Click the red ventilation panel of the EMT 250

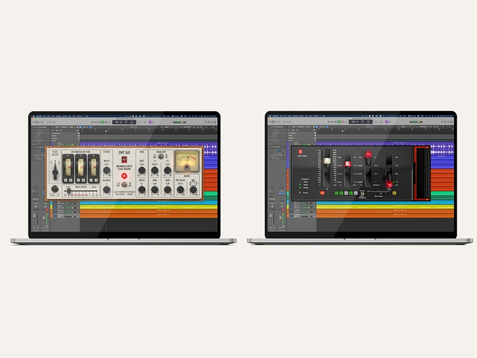pyautogui.click(x=422, y=173)
